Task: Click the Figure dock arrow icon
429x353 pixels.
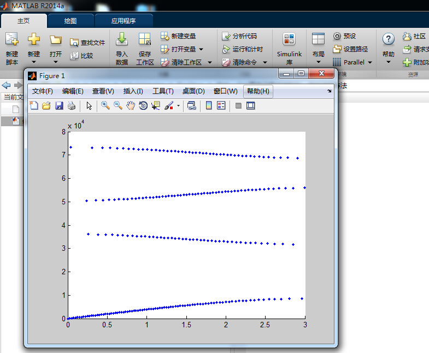Action: coord(329,91)
